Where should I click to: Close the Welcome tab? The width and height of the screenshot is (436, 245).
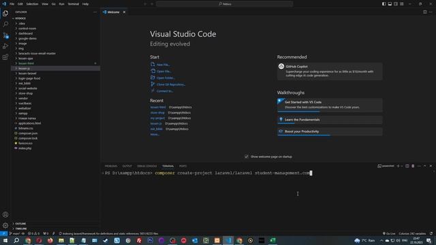[124, 12]
